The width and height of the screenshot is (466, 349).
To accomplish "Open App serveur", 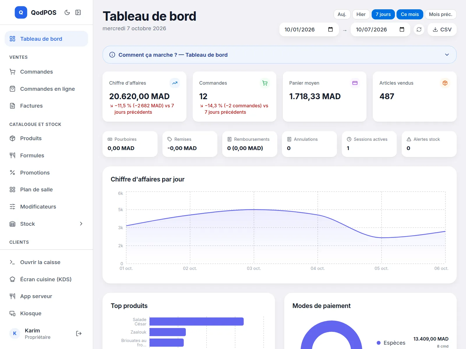I will coord(46,296).
